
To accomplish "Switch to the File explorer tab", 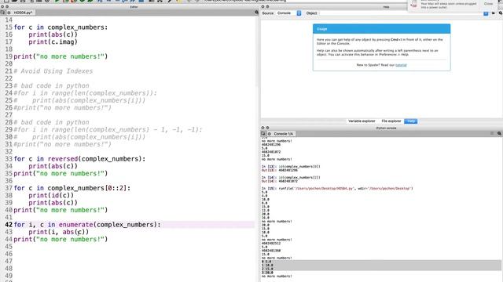I will click(391, 121).
